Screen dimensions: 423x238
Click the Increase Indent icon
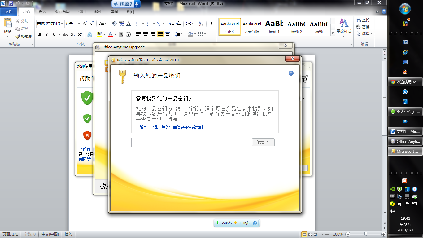(179, 24)
